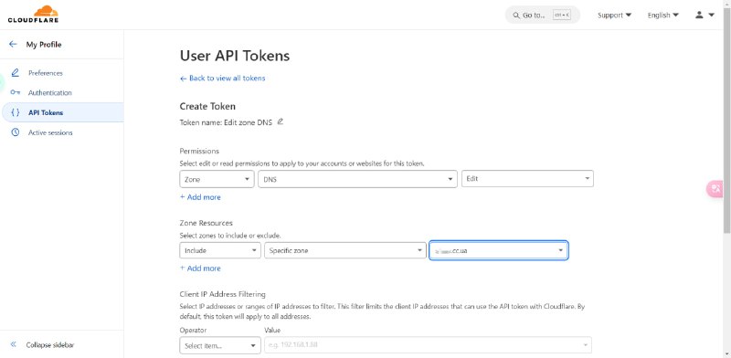Viewport: 731px width, 358px height.
Task: Click the Preferences pencil icon in sidebar
Action: 15,73
